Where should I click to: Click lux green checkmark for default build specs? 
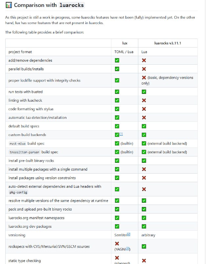pos(117,126)
